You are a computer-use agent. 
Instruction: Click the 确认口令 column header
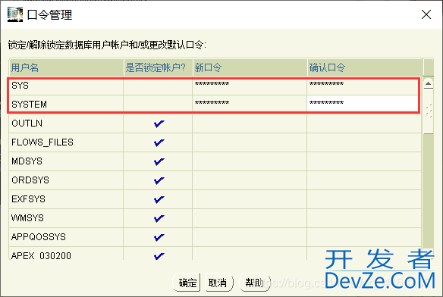pos(366,67)
